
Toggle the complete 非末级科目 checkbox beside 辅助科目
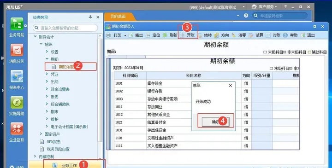[x=285, y=52]
